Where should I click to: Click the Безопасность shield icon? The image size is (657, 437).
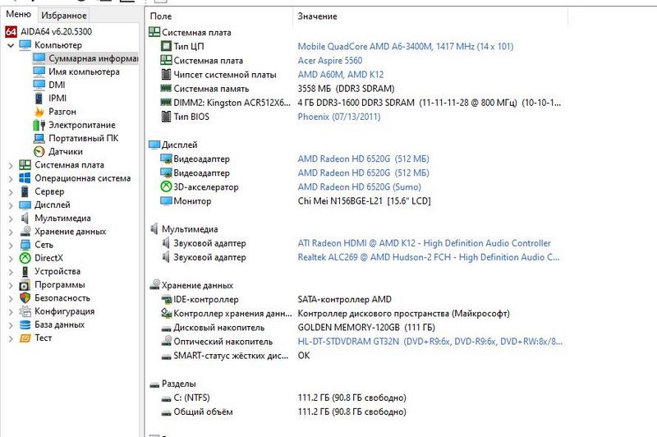(x=25, y=297)
